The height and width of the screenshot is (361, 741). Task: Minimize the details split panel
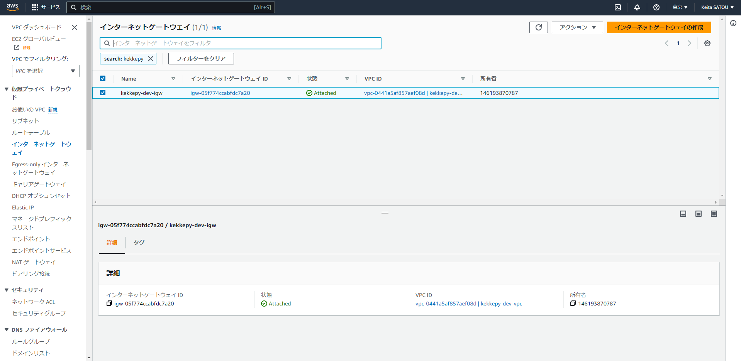coord(683,214)
